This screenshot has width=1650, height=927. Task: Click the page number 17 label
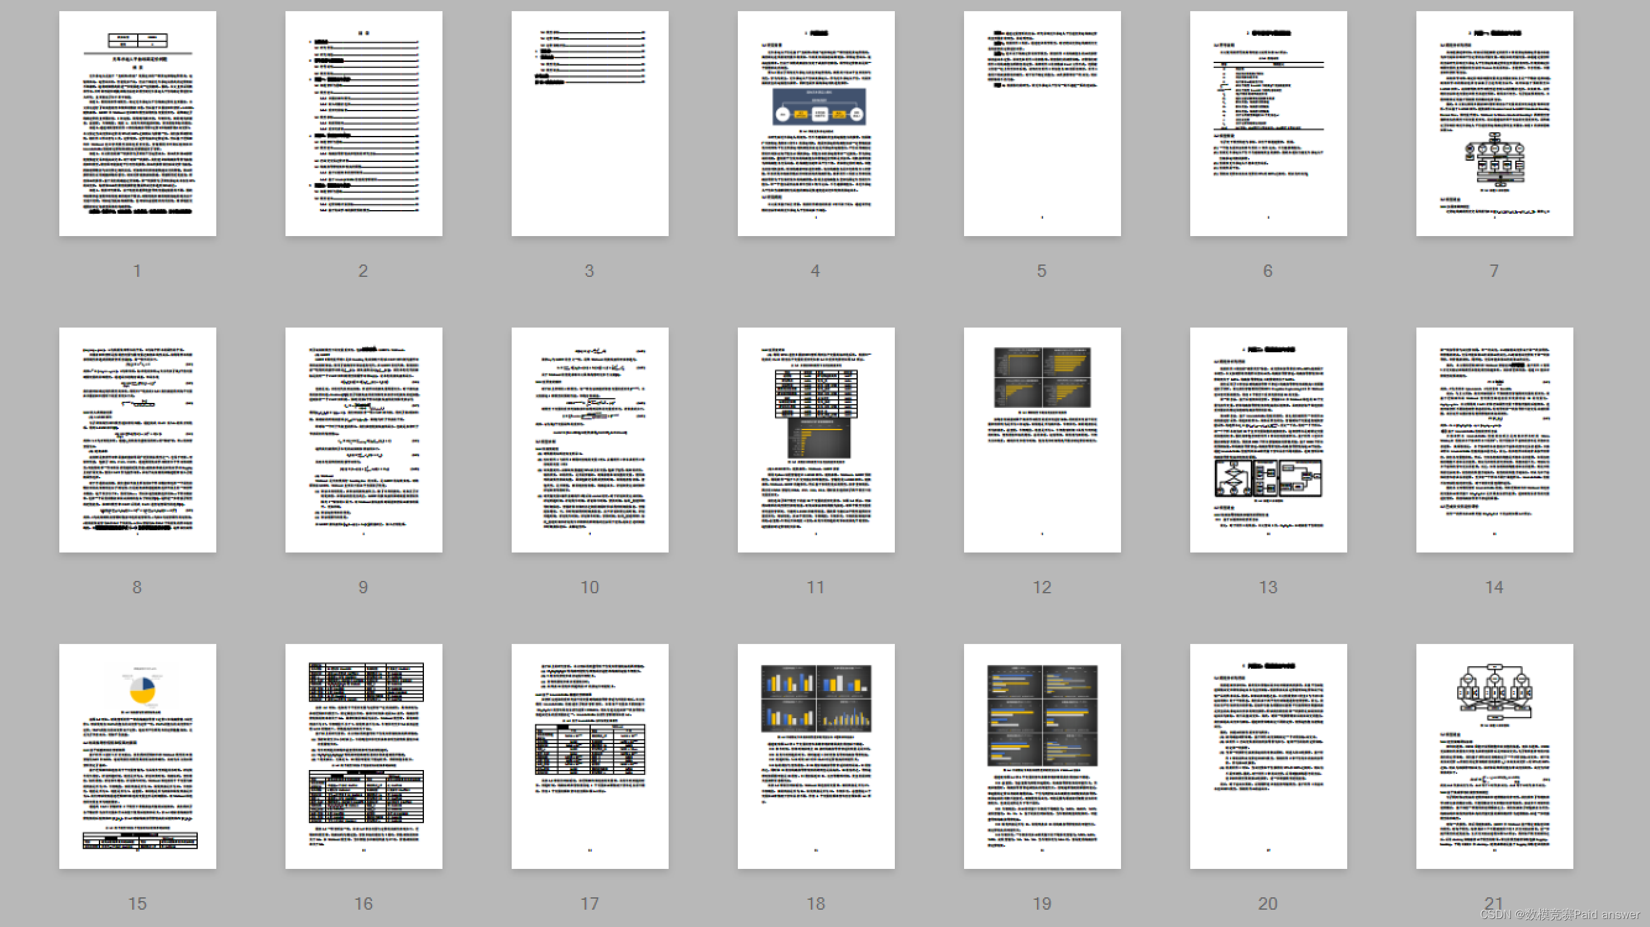point(590,904)
